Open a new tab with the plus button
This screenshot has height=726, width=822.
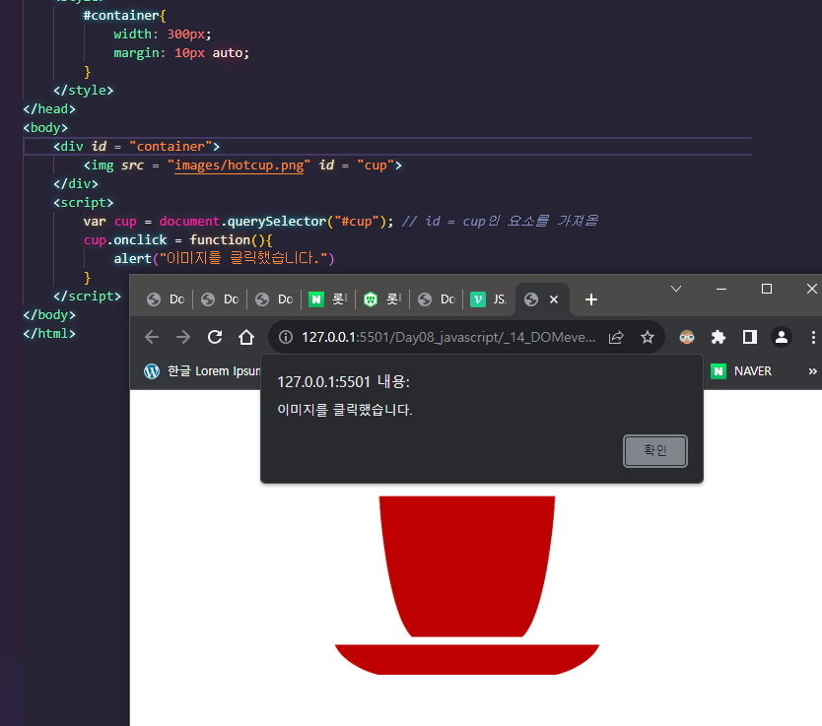(590, 299)
